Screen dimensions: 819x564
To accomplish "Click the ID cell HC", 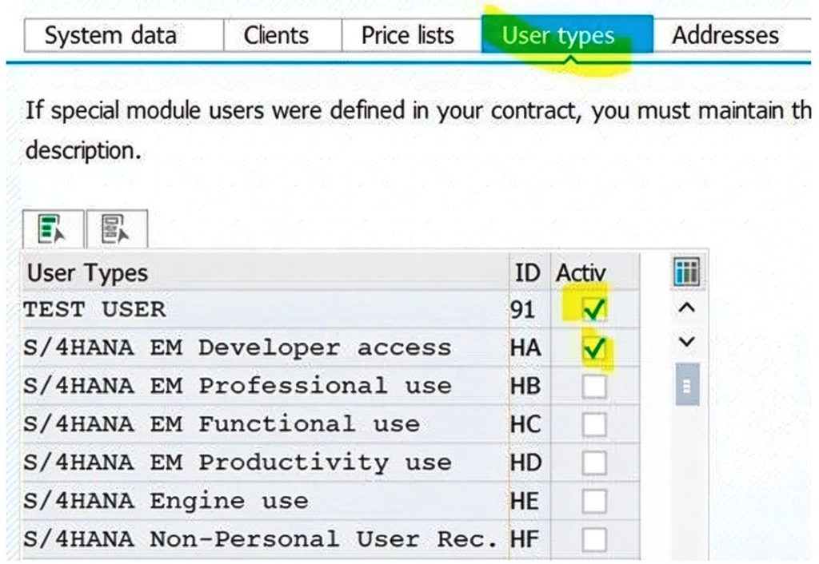I will [x=529, y=425].
